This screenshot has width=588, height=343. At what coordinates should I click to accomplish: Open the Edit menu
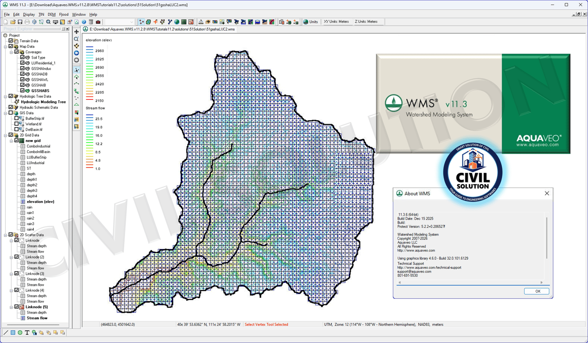pos(16,14)
